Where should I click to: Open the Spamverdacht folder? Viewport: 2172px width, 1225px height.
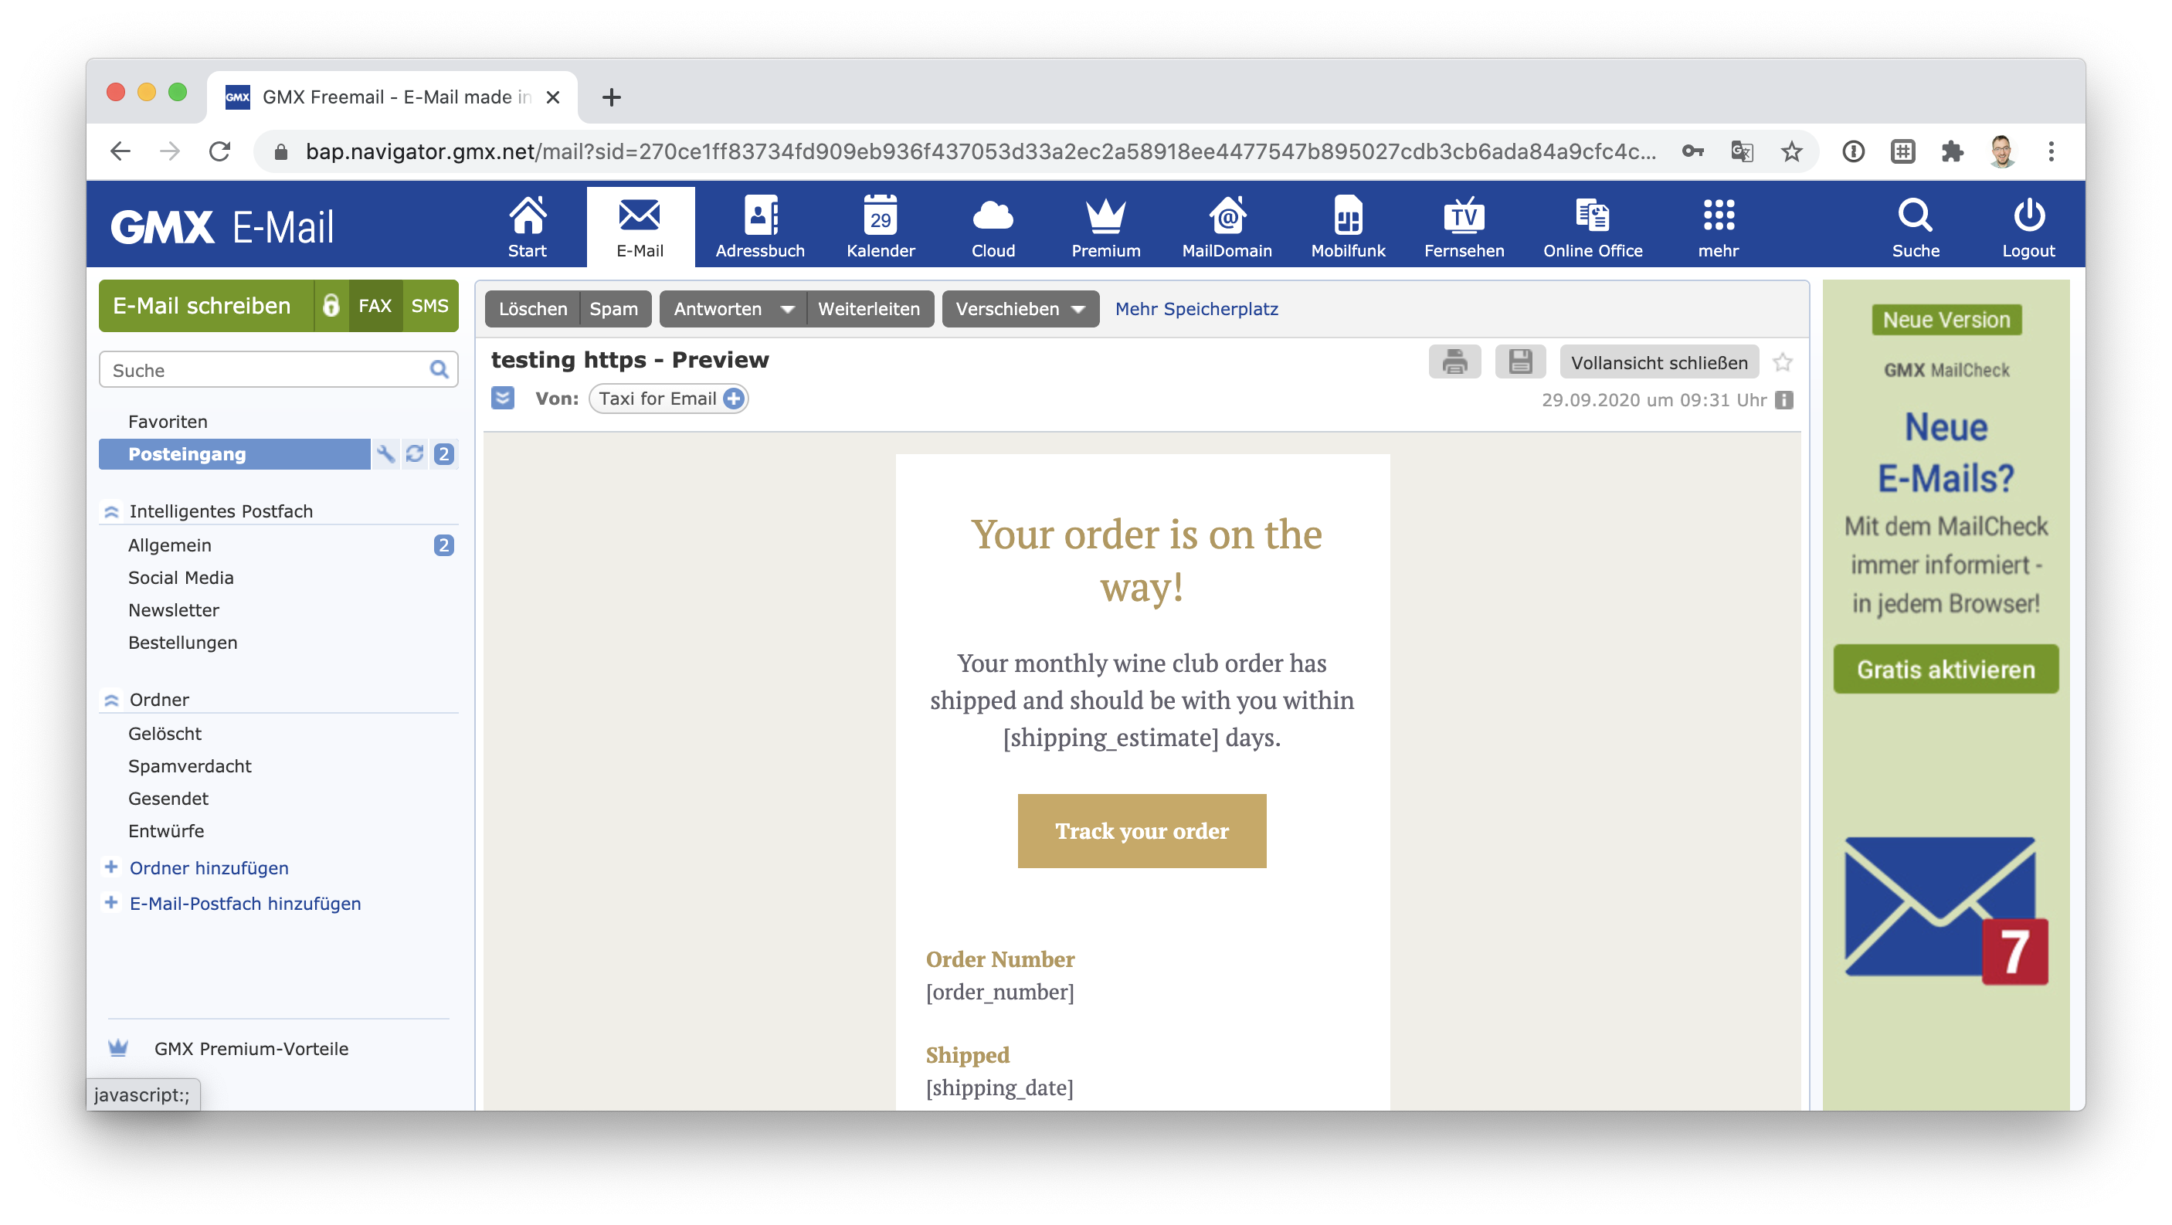click(190, 765)
